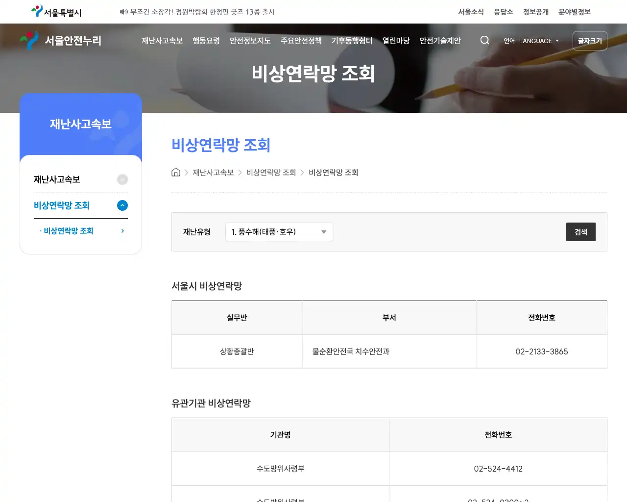Click the 정원박람회 announcement text
627x502 pixels.
202,12
